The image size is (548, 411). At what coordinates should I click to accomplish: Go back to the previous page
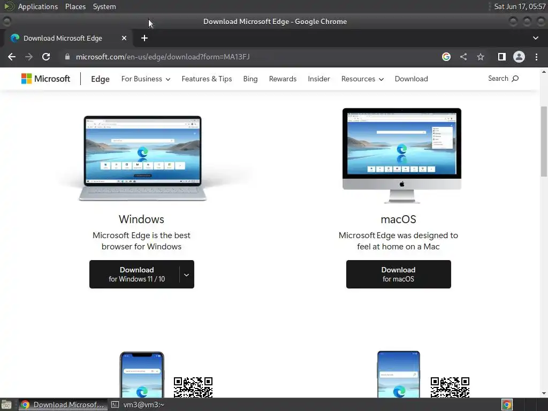point(12,57)
